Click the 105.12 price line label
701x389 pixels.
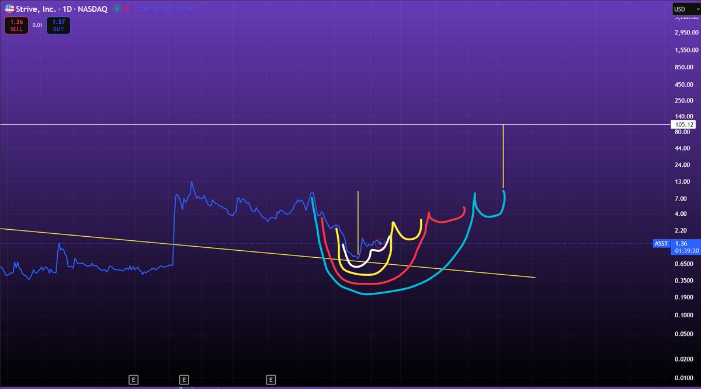click(683, 124)
